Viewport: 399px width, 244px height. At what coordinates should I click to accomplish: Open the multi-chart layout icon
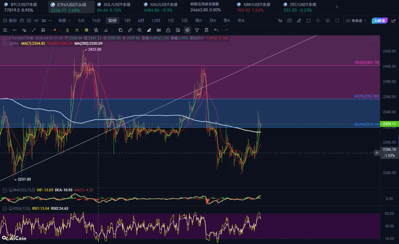[29, 21]
